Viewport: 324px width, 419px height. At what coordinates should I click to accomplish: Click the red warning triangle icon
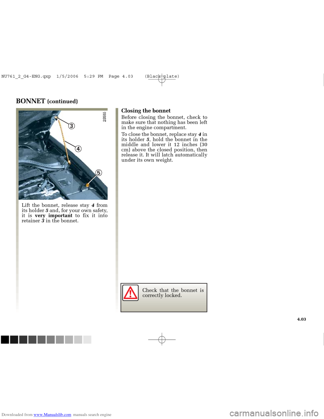point(130,293)
